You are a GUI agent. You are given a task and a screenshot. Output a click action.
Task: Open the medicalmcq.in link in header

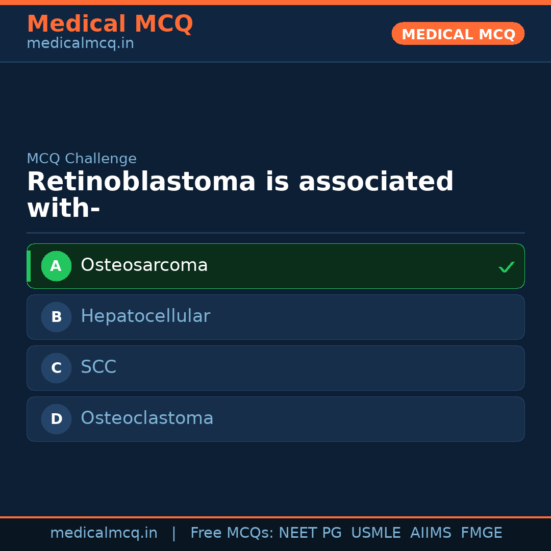point(80,43)
